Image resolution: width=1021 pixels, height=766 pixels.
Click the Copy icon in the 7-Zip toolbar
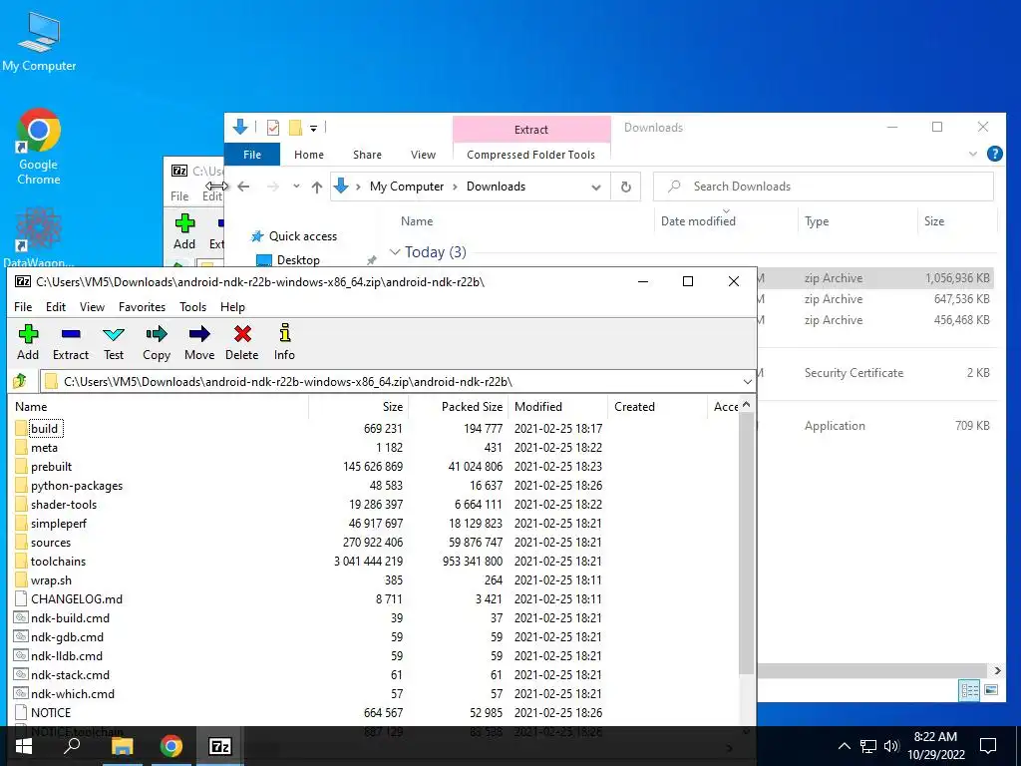click(x=157, y=342)
